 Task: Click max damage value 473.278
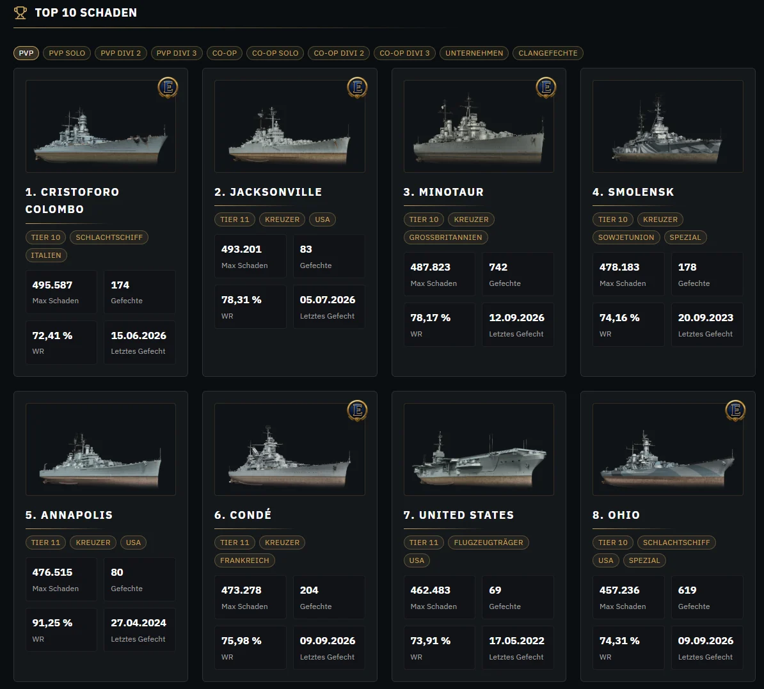coord(241,590)
